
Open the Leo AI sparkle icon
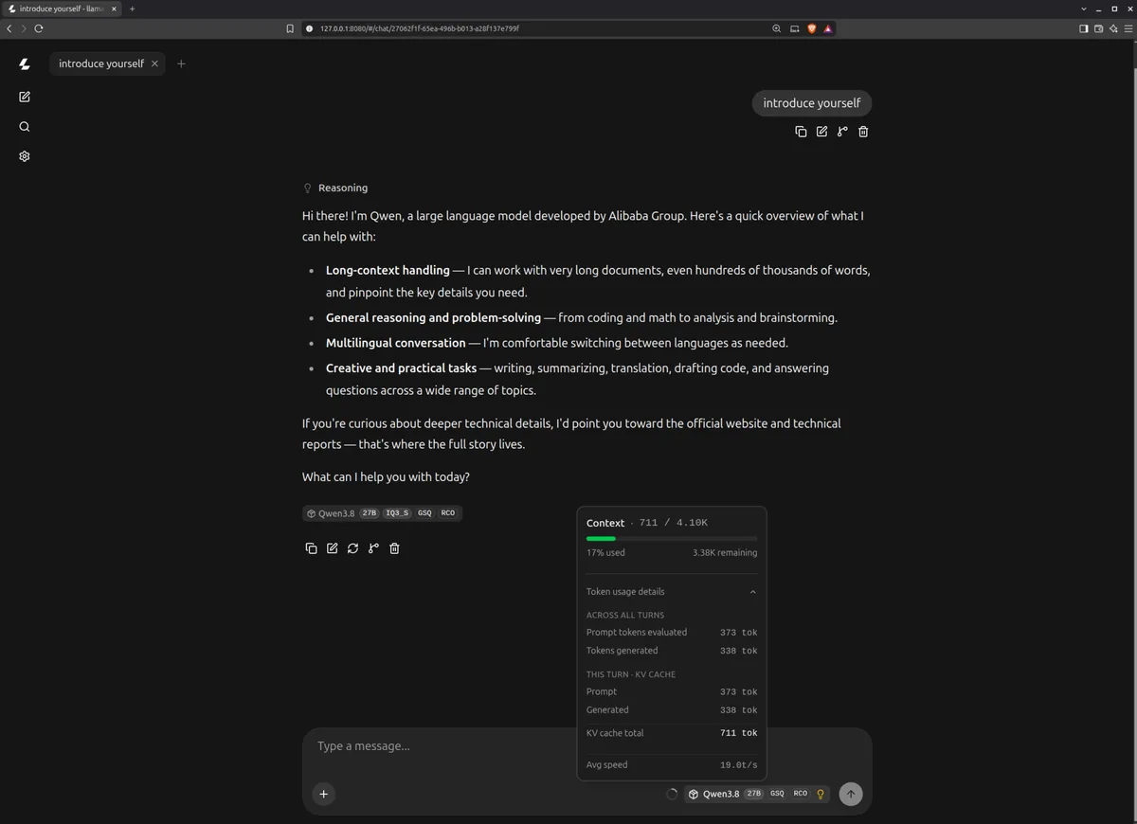(1114, 28)
